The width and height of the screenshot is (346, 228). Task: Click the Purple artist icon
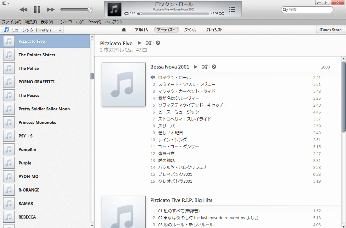click(x=9, y=163)
